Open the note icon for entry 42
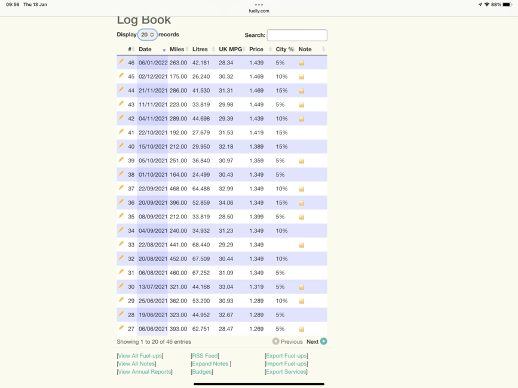 tap(302, 119)
